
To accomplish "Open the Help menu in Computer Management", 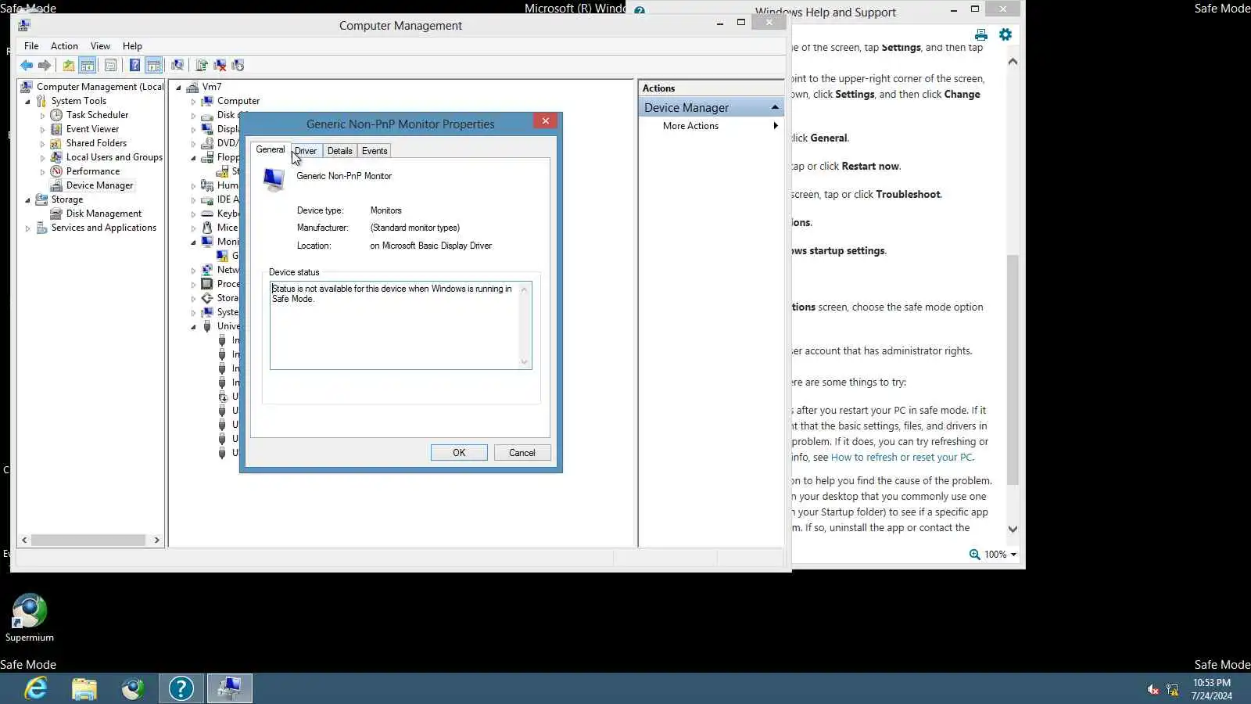I will [x=132, y=46].
